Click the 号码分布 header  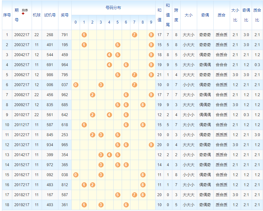point(113,8)
